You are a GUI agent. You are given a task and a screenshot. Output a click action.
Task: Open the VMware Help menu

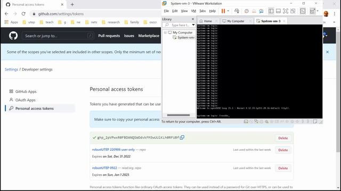pos(213,11)
